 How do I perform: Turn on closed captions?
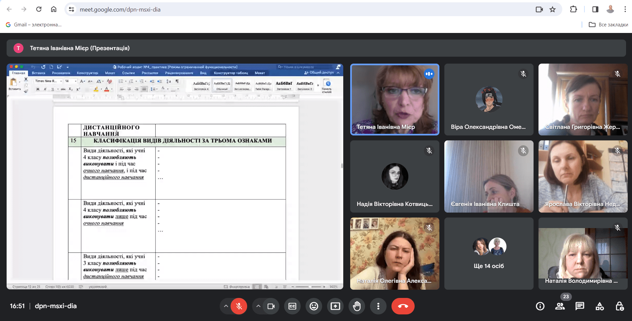292,306
